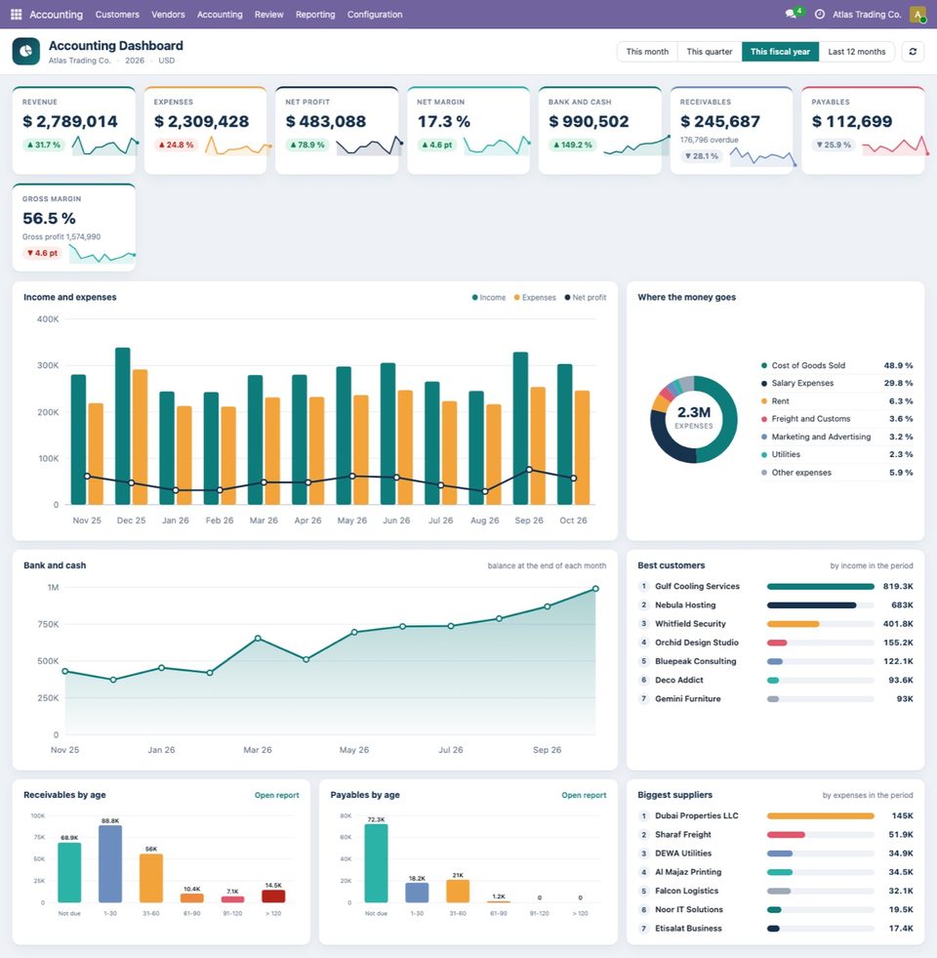The height and width of the screenshot is (958, 937).
Task: Toggle the Expenses legend dot
Action: click(516, 298)
